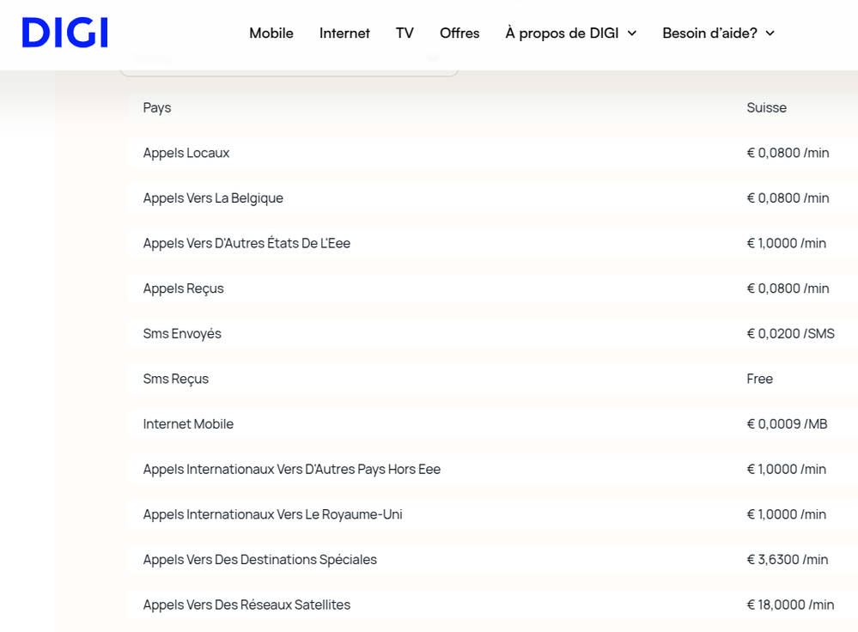Select TV in the navigation bar
This screenshot has width=858, height=632.
click(x=405, y=33)
